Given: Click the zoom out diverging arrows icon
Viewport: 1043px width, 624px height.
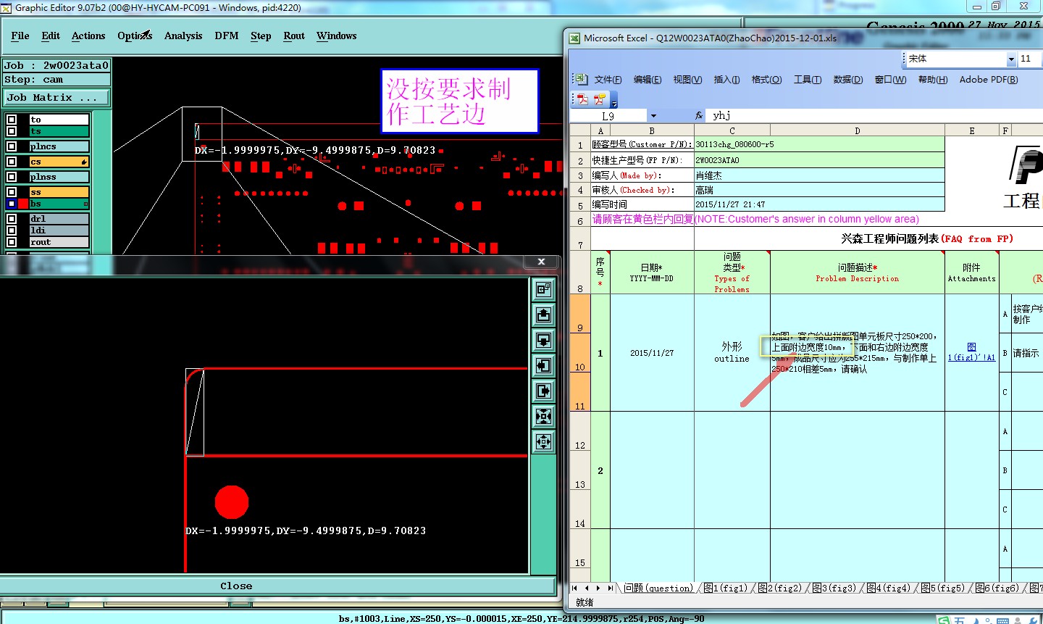Looking at the screenshot, I should (543, 442).
